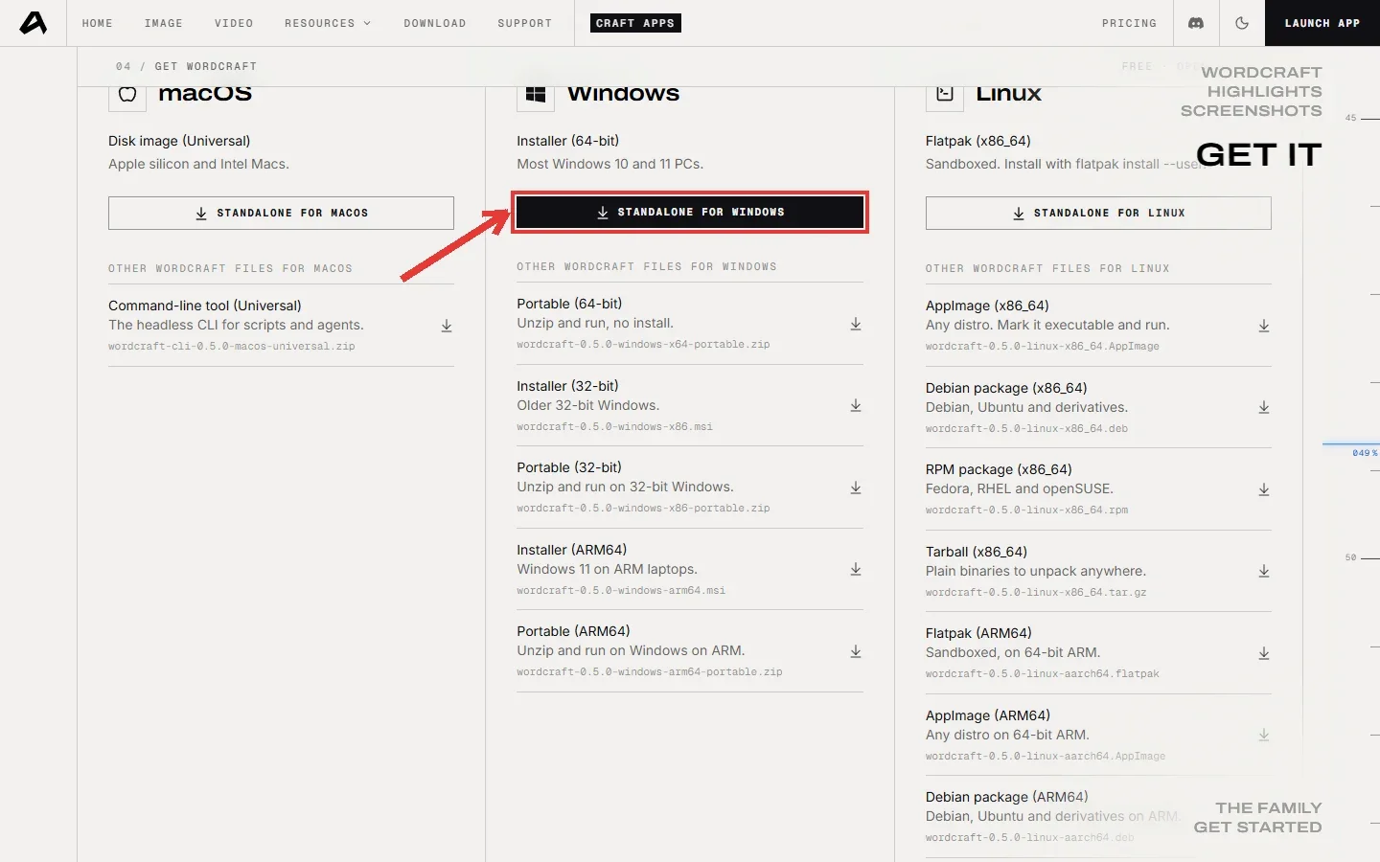Download Installer (ARM64) msi file
The height and width of the screenshot is (862, 1380).
pyautogui.click(x=856, y=570)
